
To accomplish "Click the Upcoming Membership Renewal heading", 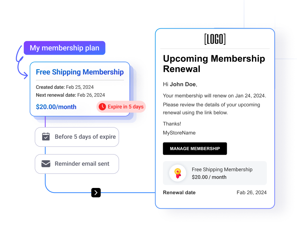I will point(214,64).
